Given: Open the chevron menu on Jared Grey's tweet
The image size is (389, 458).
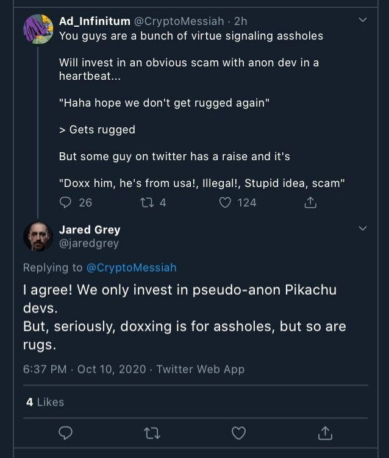Looking at the screenshot, I should click(363, 228).
